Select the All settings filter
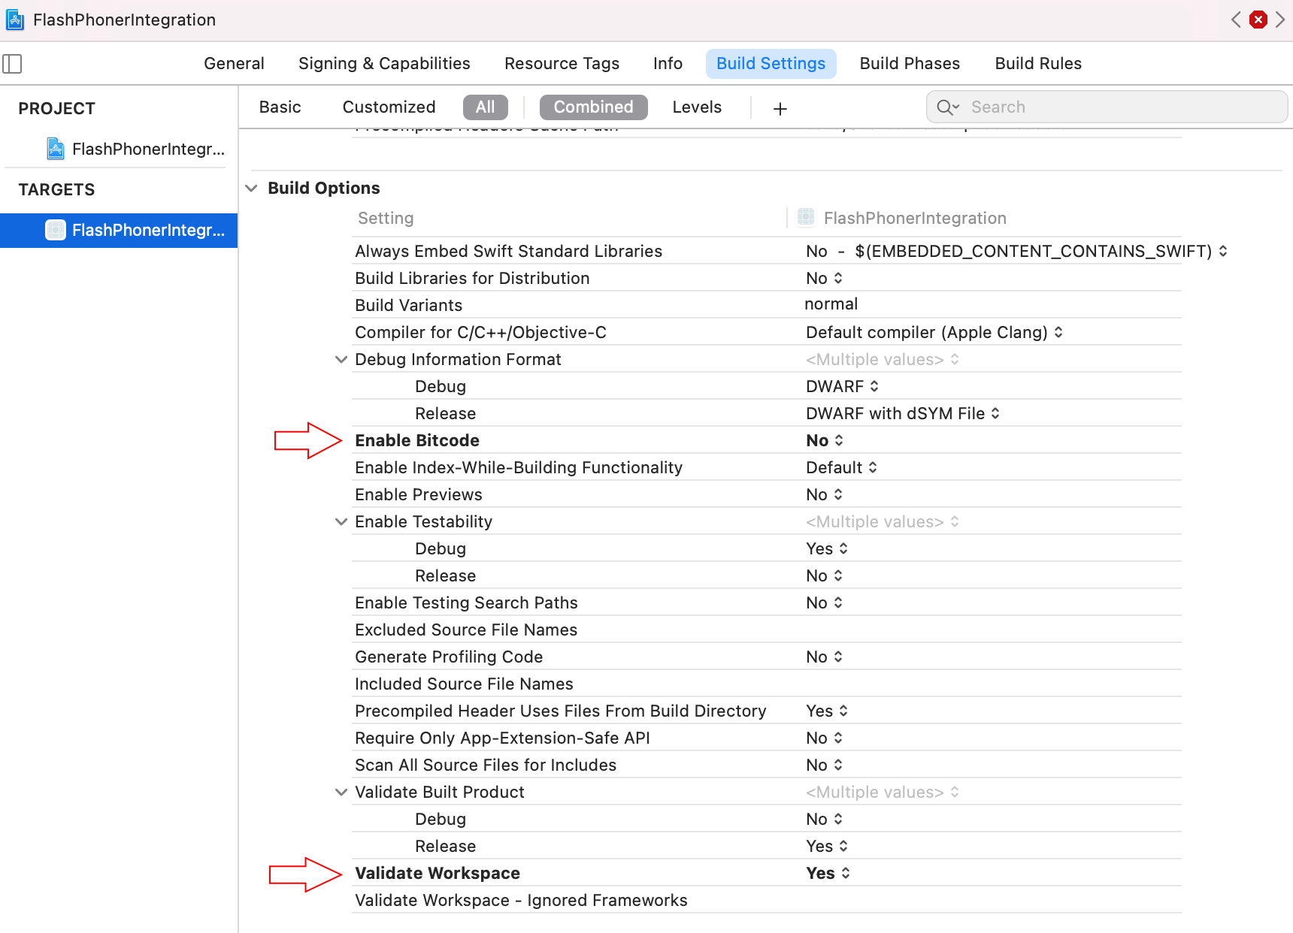 [x=485, y=107]
